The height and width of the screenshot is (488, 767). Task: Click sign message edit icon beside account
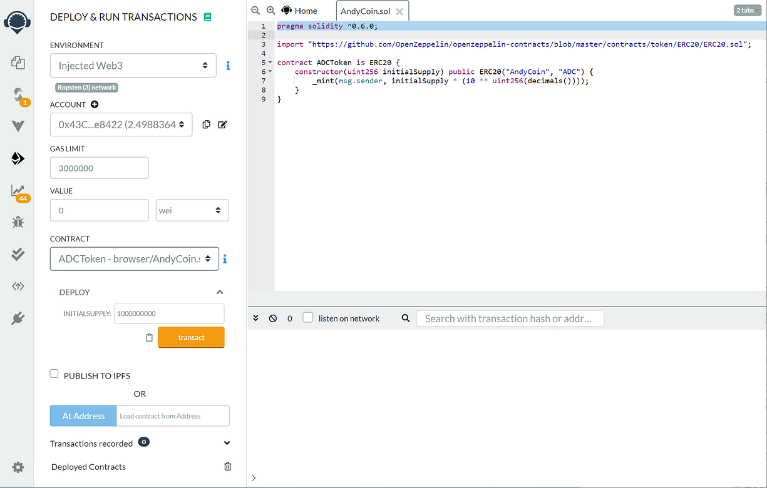pos(222,125)
